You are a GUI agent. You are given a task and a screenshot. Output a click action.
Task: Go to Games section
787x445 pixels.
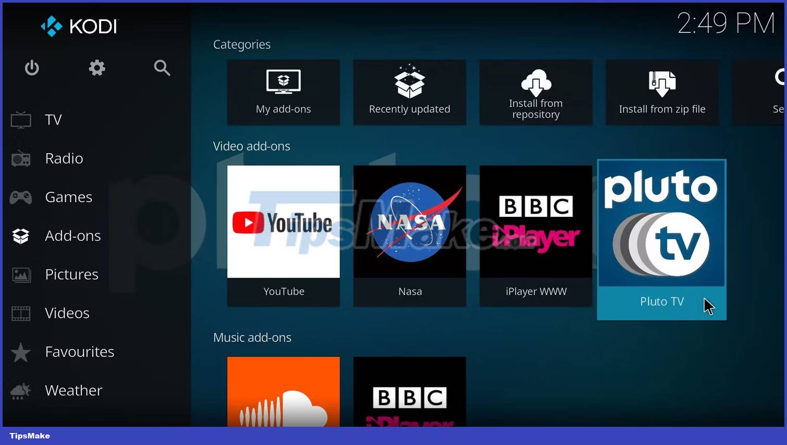pyautogui.click(x=68, y=197)
